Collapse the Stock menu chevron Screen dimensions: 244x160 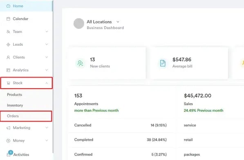(x=47, y=83)
